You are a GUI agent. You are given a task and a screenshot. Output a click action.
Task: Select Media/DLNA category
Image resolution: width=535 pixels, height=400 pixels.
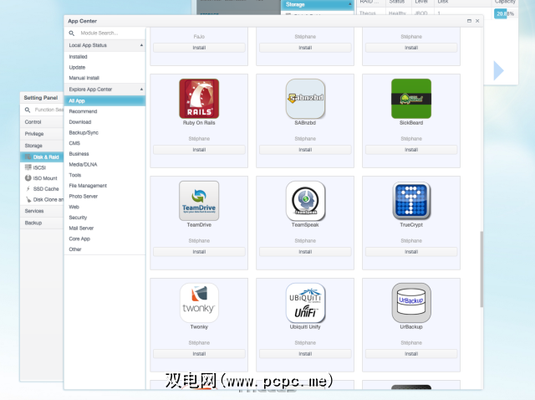(x=104, y=164)
